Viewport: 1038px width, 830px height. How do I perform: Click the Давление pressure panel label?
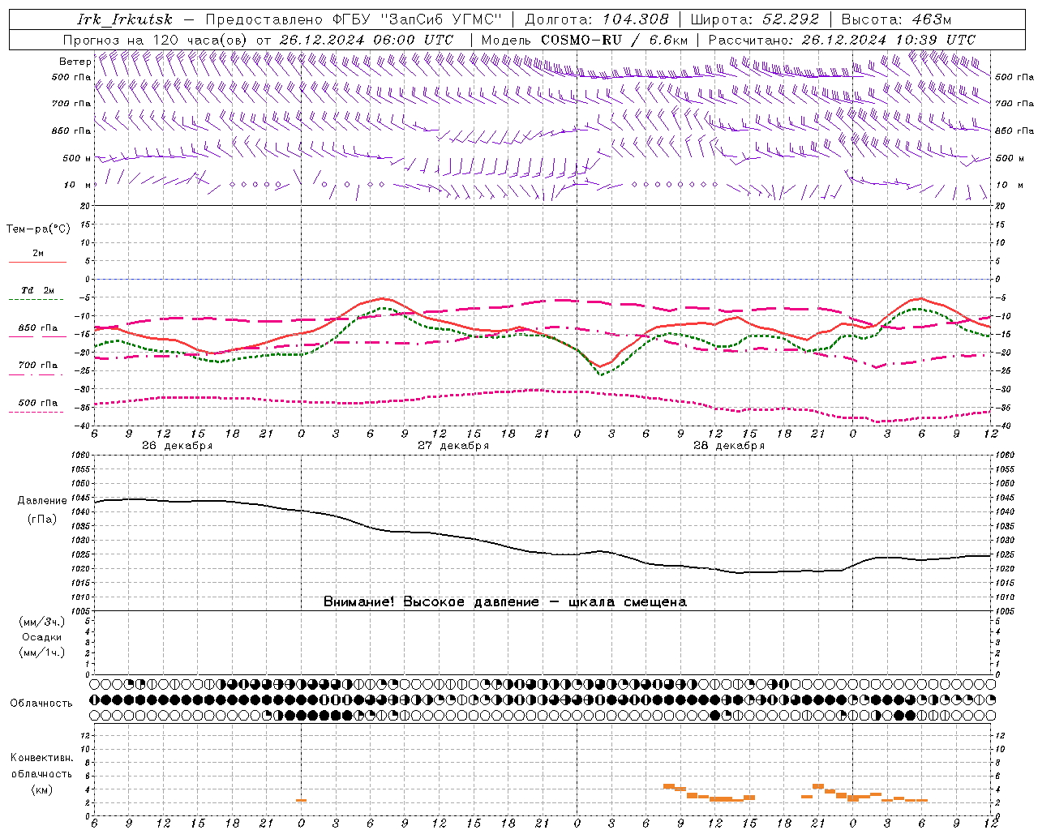click(x=42, y=501)
